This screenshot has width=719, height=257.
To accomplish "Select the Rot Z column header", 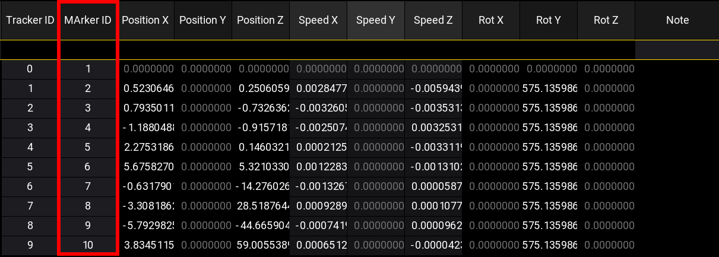I will (606, 20).
